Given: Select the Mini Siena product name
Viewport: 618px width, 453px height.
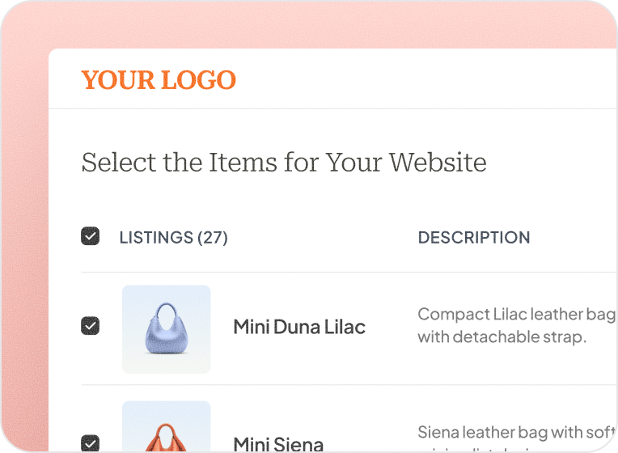Looking at the screenshot, I should click(x=278, y=444).
